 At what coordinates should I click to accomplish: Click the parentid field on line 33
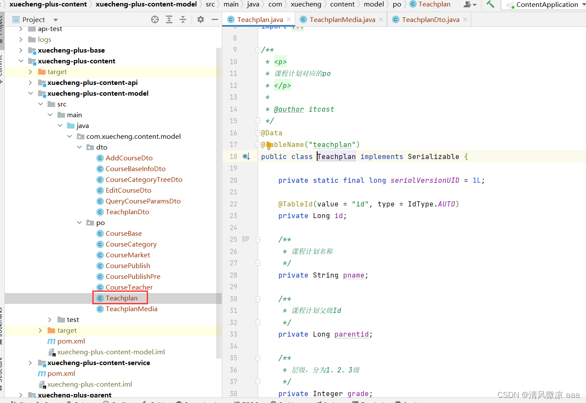click(x=352, y=334)
